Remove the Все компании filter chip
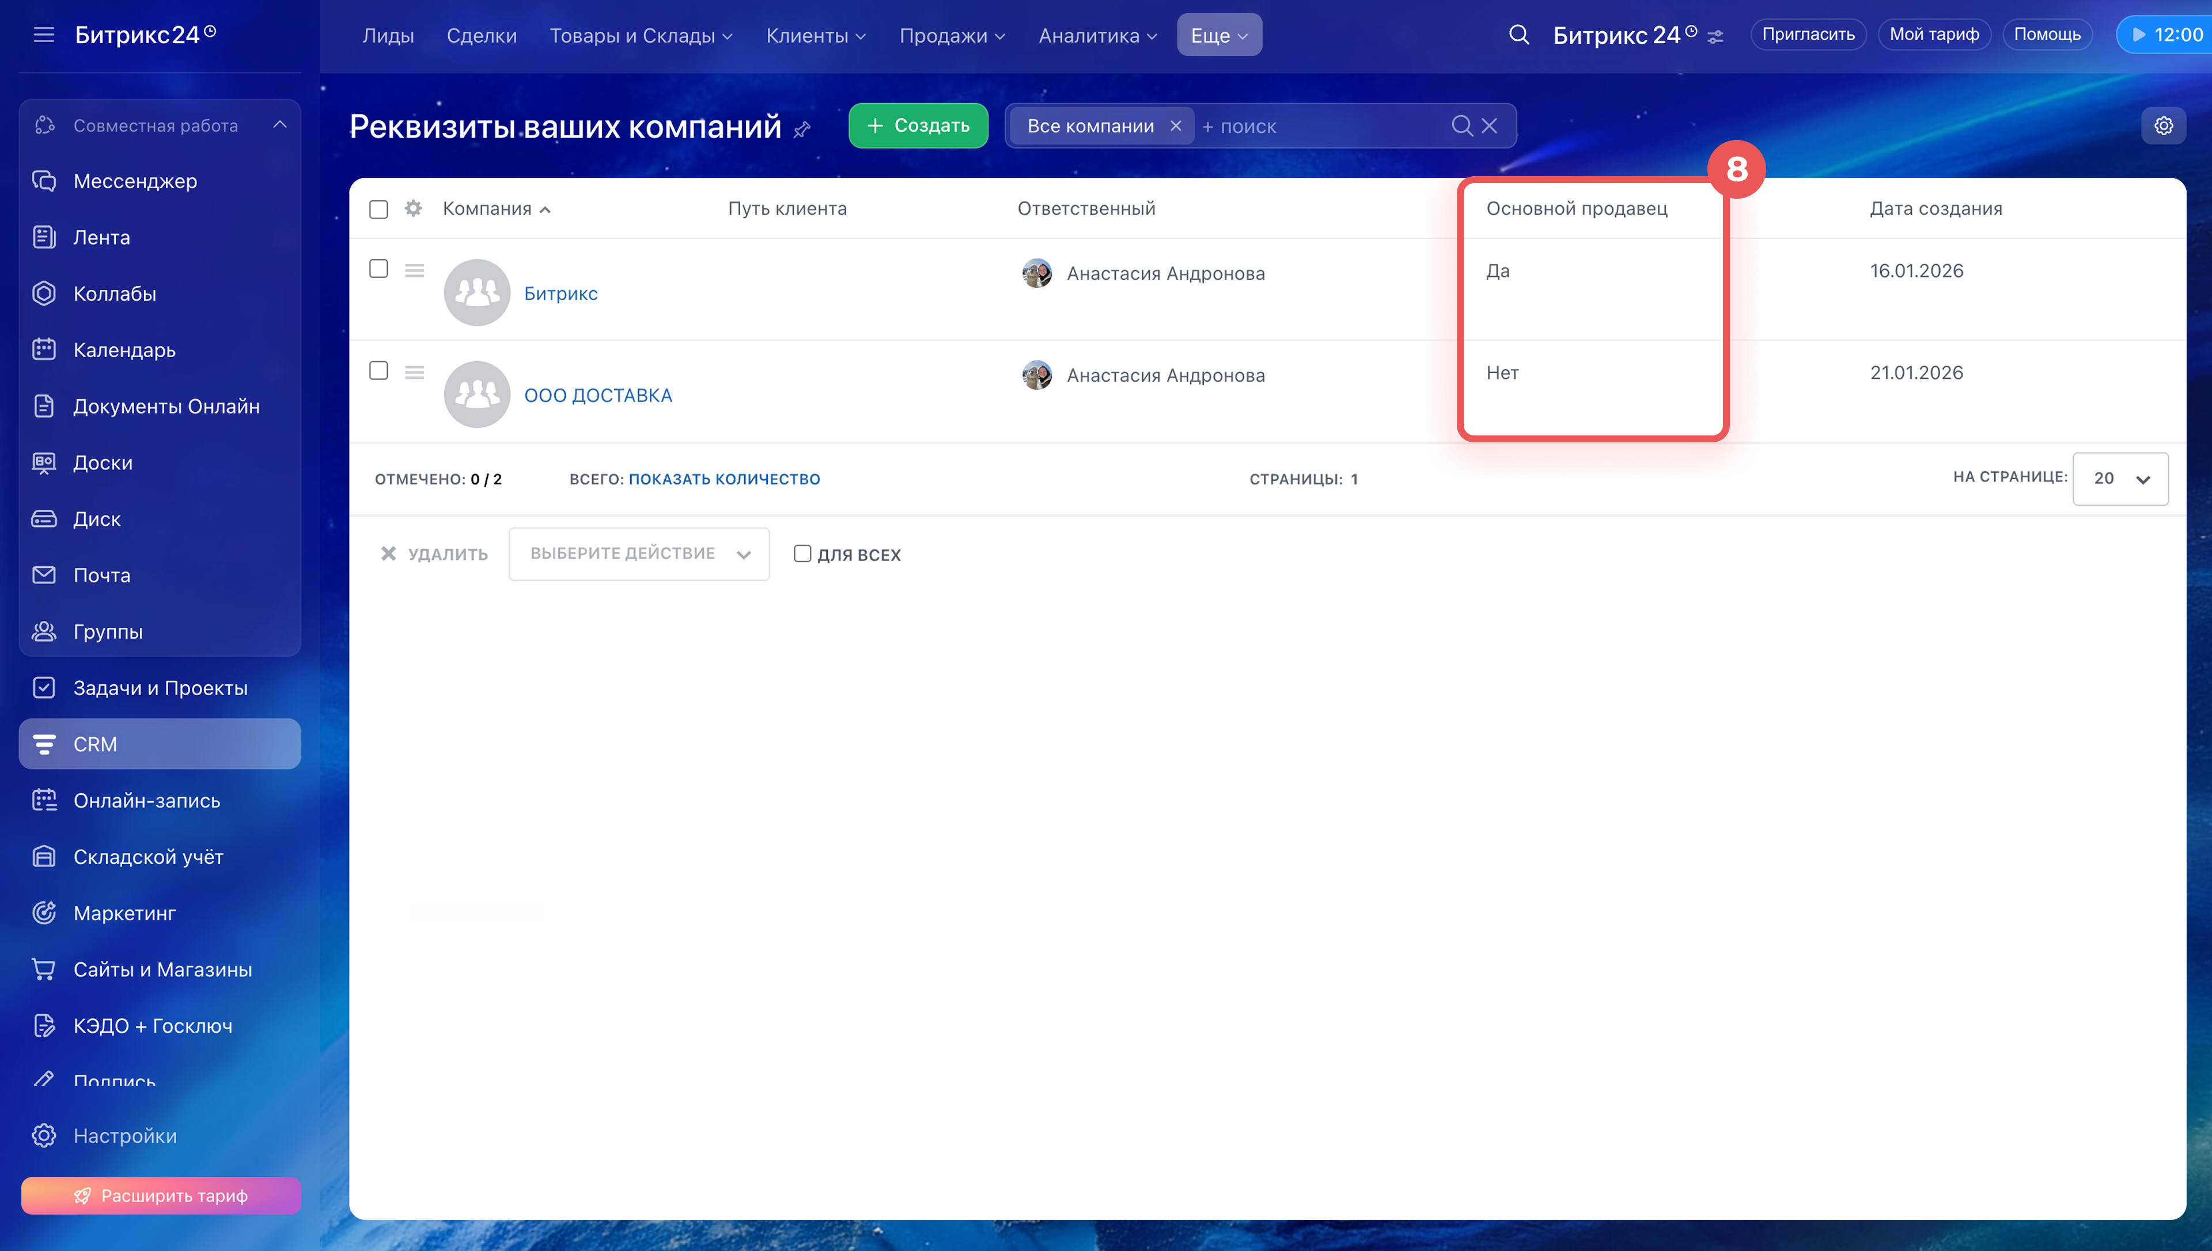This screenshot has height=1251, width=2212. pyautogui.click(x=1175, y=126)
